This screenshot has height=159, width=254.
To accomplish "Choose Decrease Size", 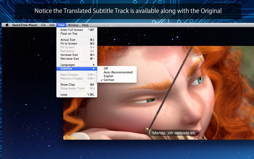I will click(x=77, y=59).
